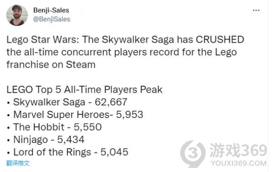Open the three-dot more options menu
The height and width of the screenshot is (172, 273).
[256, 10]
